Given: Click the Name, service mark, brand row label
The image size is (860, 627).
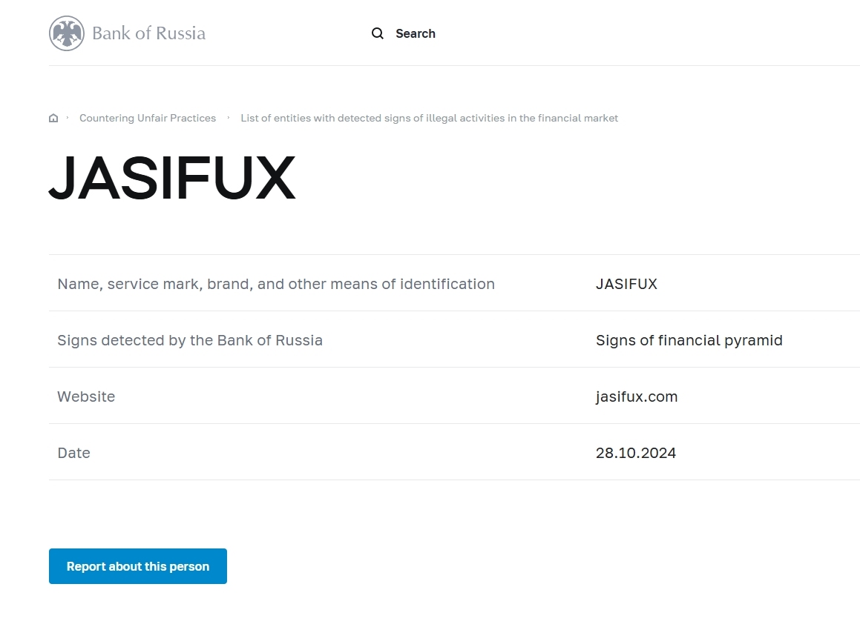Looking at the screenshot, I should tap(276, 284).
